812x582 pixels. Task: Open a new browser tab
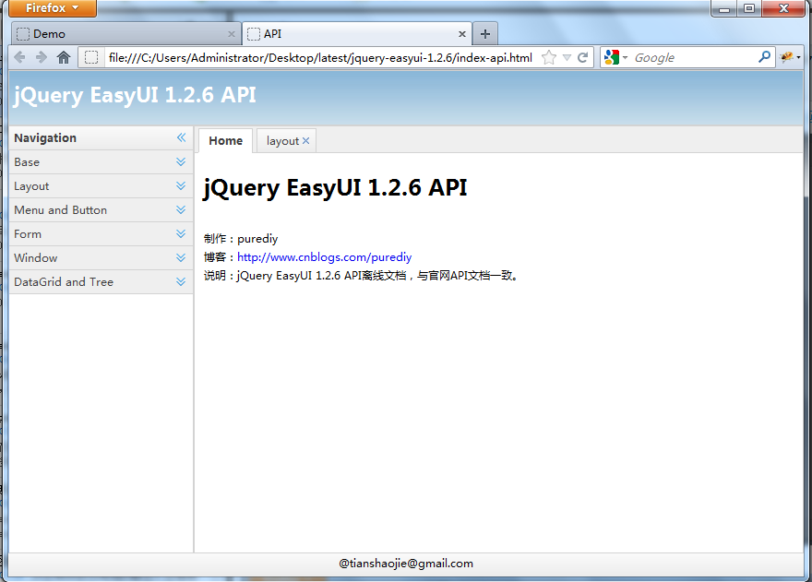(x=485, y=34)
